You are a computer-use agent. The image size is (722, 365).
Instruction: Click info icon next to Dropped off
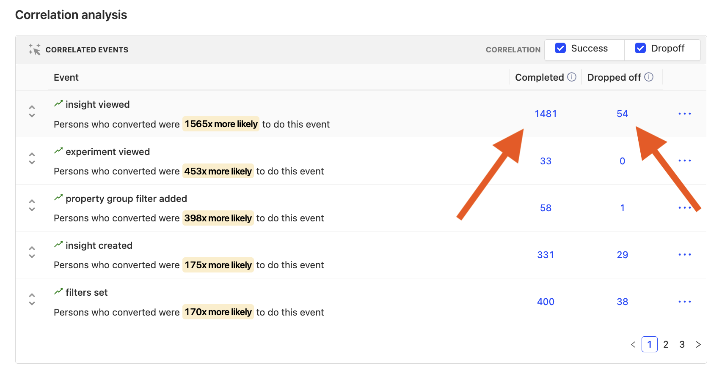(649, 77)
